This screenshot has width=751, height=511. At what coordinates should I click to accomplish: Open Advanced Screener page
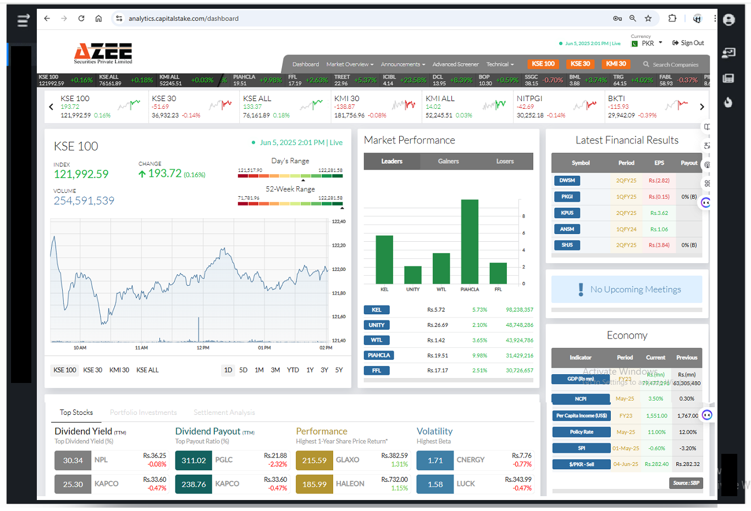[456, 64]
